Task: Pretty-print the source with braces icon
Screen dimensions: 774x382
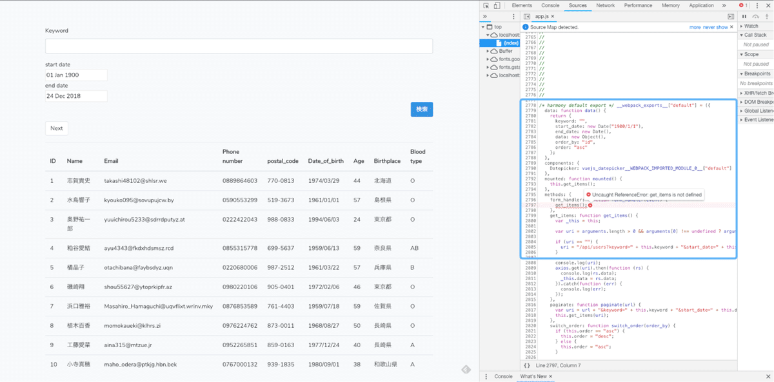Action: pyautogui.click(x=527, y=366)
